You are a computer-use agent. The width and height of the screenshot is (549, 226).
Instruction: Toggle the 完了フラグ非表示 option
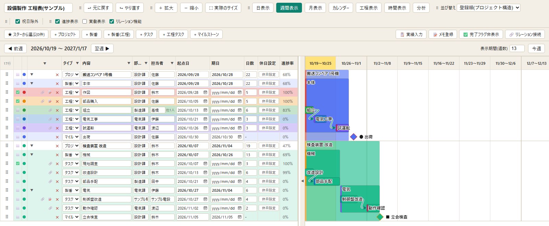481,34
